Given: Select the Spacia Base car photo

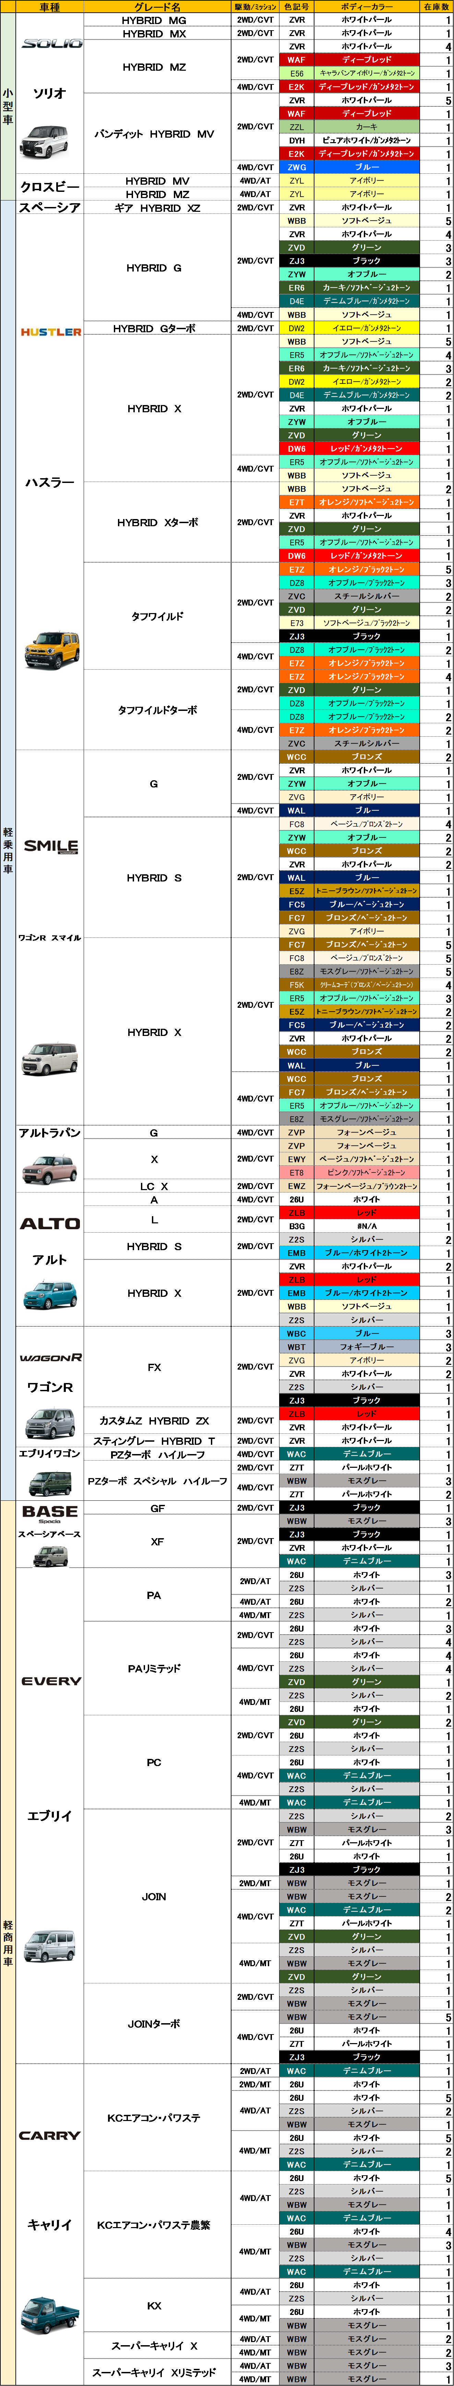Looking at the screenshot, I should pos(50,1555).
